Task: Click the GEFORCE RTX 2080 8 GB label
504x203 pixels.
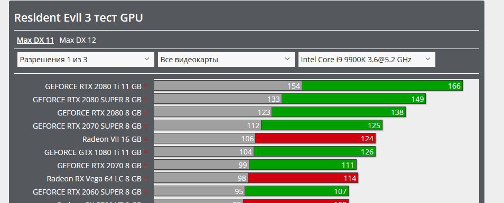Action: click(99, 113)
